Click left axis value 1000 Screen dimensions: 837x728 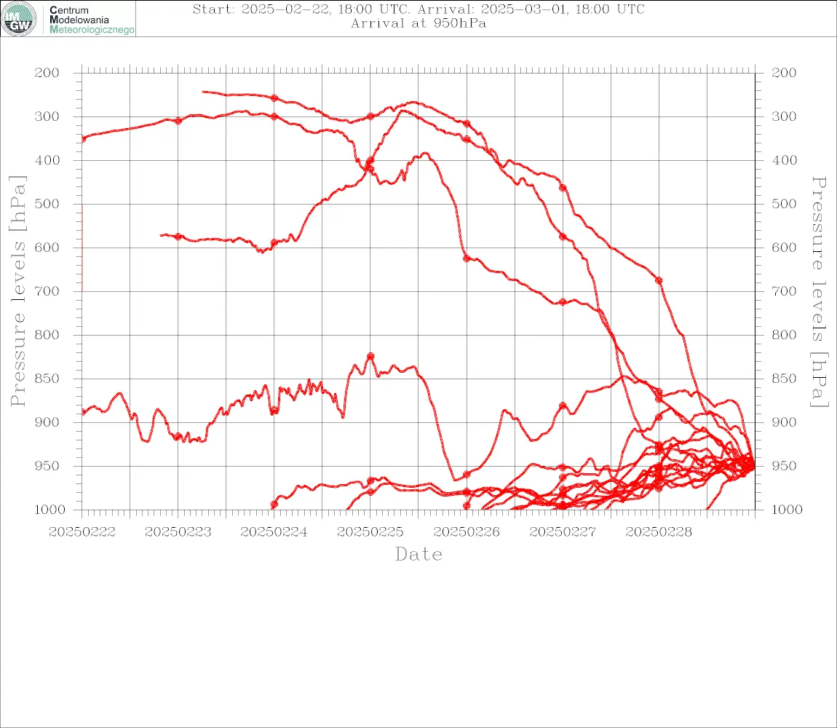click(x=50, y=510)
